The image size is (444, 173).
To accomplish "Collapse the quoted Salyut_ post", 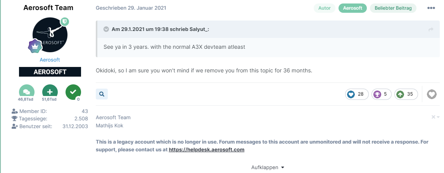I will point(106,29).
